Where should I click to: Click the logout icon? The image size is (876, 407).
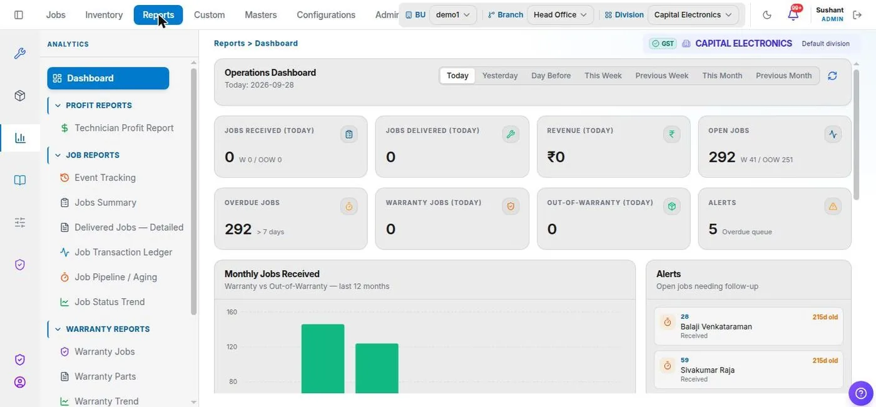pos(857,14)
